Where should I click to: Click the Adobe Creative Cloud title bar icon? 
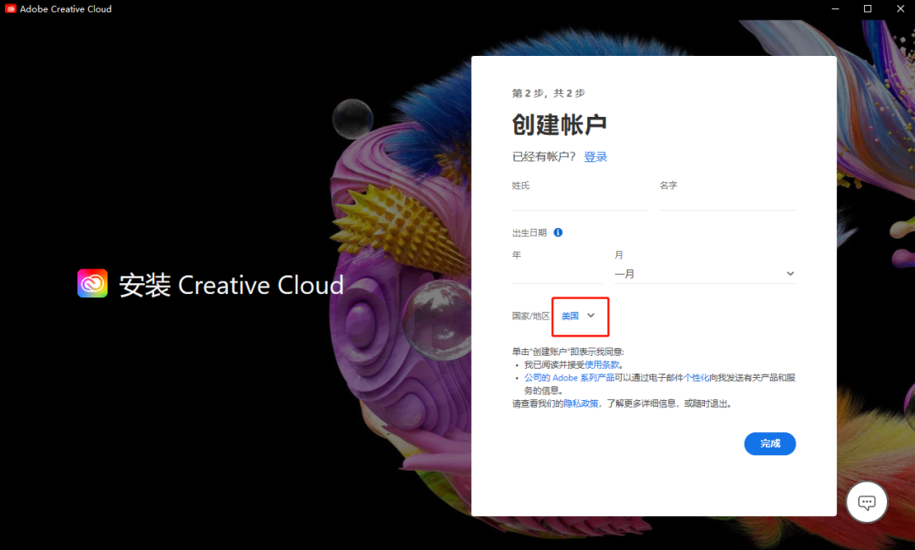(10, 8)
